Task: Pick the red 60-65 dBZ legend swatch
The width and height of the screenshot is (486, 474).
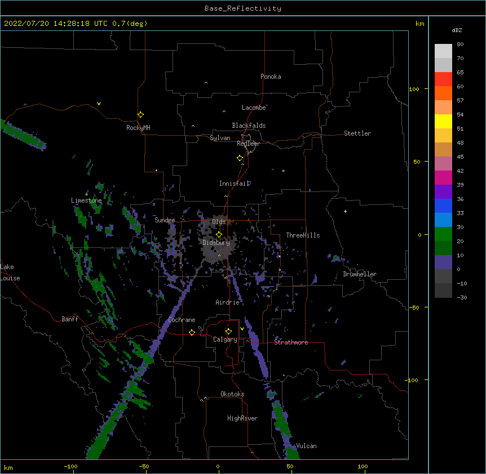Action: [x=443, y=79]
